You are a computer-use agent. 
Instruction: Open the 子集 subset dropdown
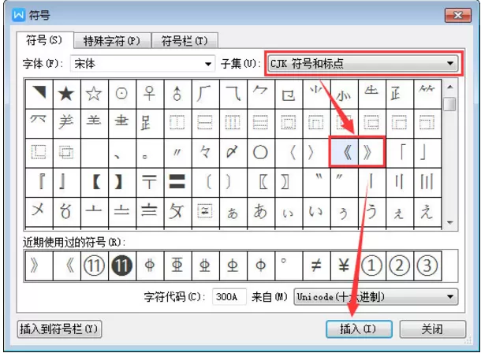pyautogui.click(x=364, y=63)
